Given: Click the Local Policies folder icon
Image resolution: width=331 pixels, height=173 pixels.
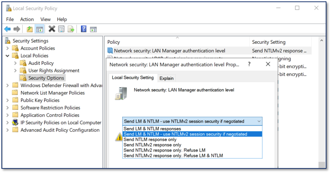Looking at the screenshot, I should point(15,56).
